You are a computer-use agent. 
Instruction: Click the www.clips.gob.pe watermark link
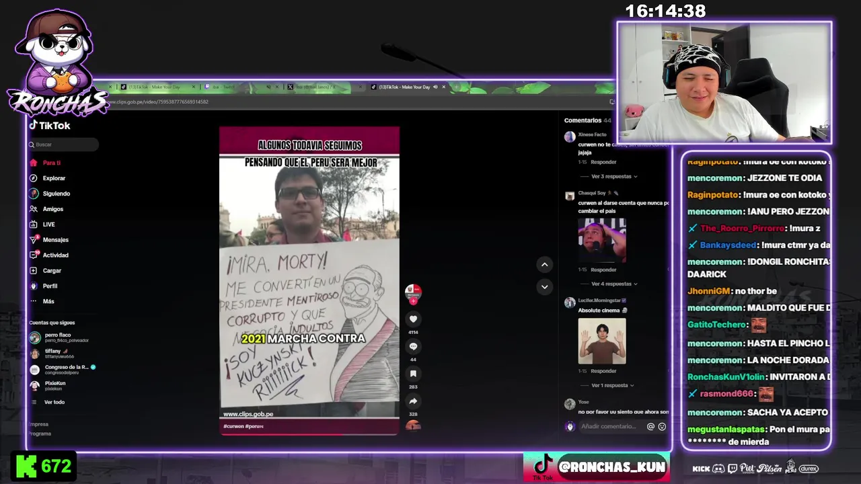(248, 414)
